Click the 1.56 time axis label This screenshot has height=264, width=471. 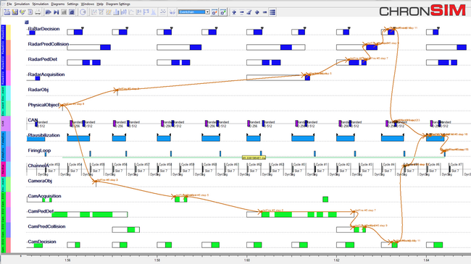tap(67, 260)
